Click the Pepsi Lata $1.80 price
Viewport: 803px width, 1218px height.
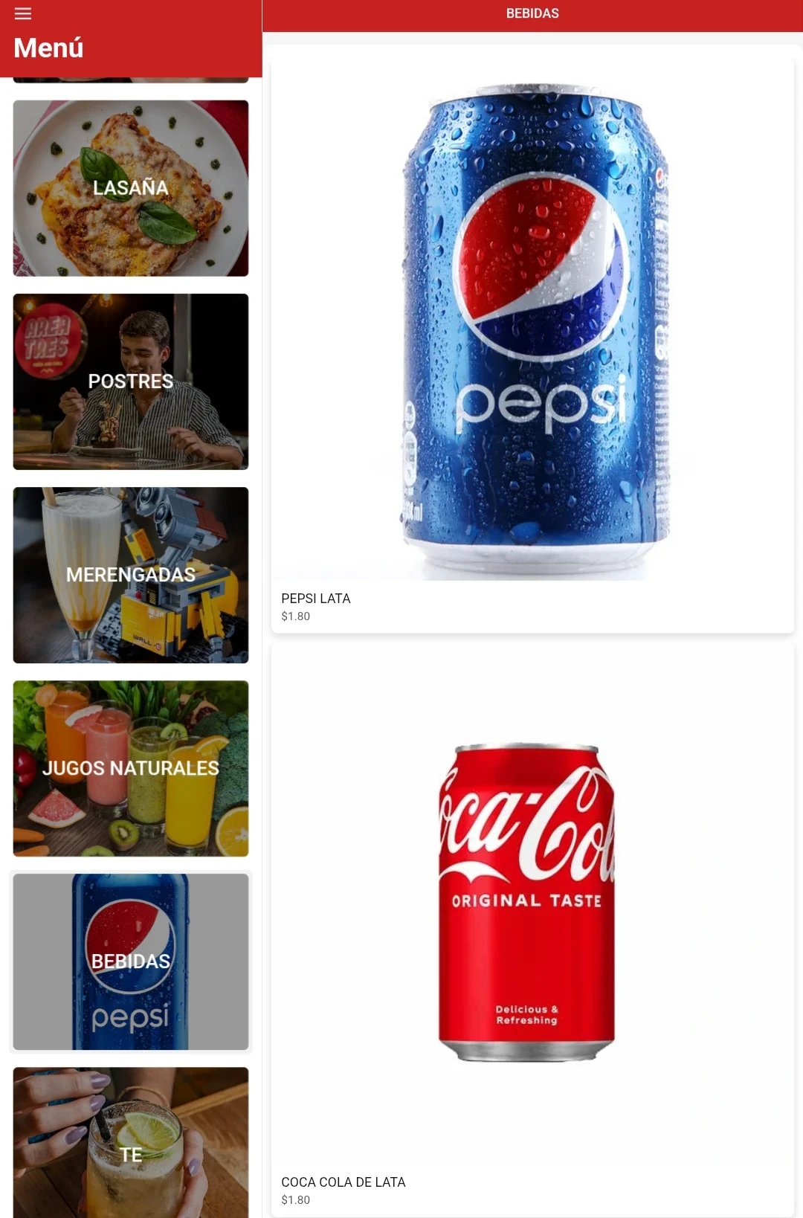point(296,616)
